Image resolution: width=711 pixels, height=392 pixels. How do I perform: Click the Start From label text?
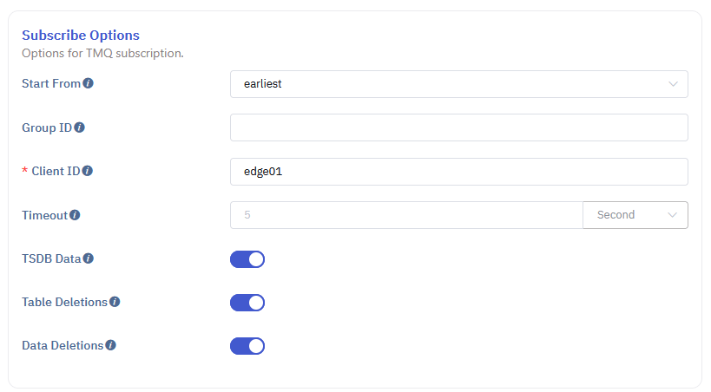51,84
